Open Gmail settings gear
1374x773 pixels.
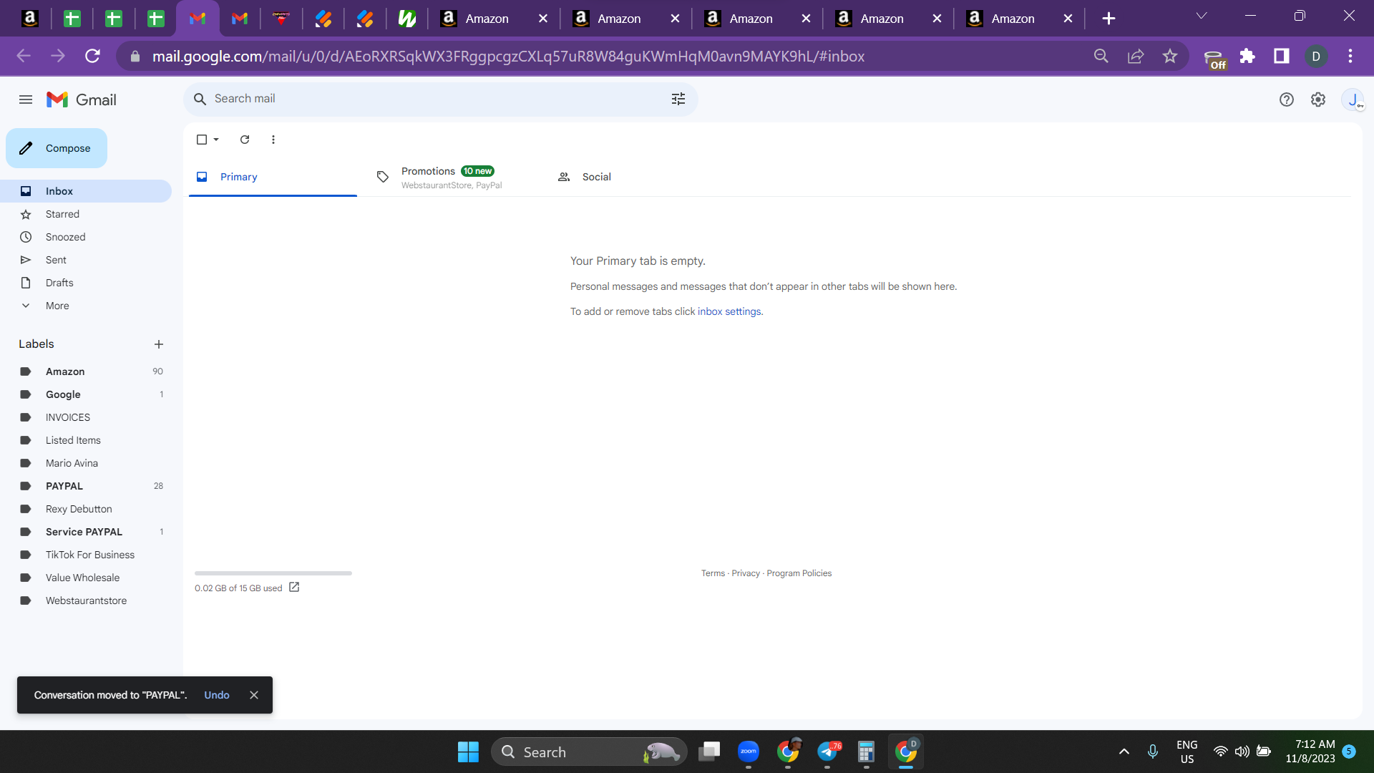tap(1317, 99)
